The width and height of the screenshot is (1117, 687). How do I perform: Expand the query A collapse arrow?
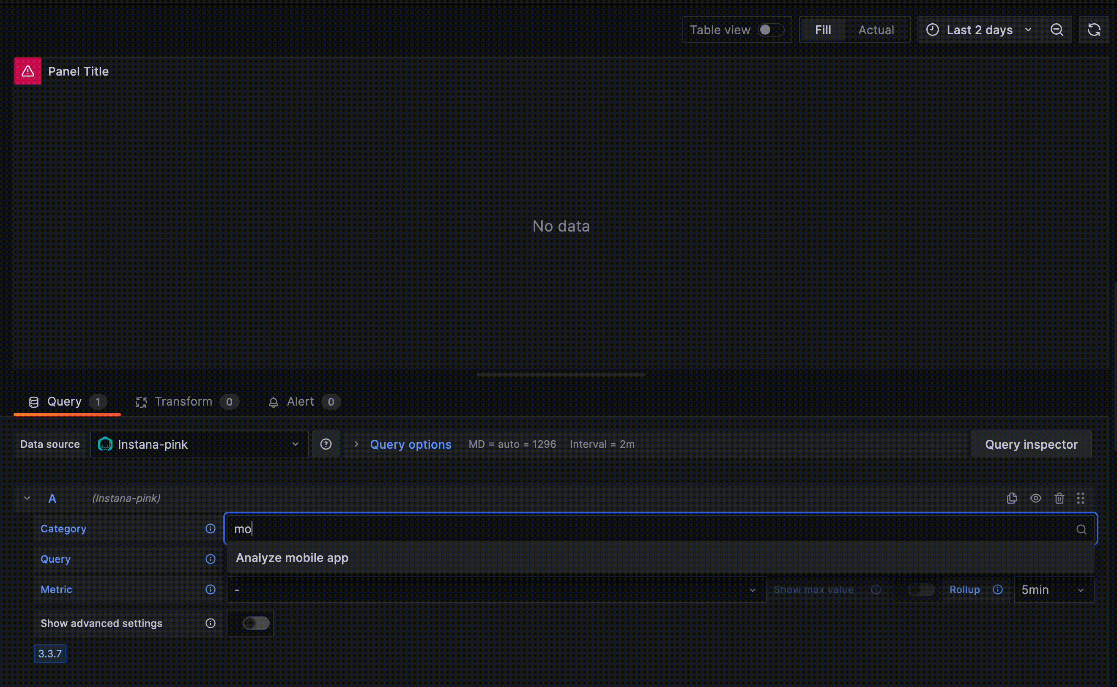pos(26,498)
